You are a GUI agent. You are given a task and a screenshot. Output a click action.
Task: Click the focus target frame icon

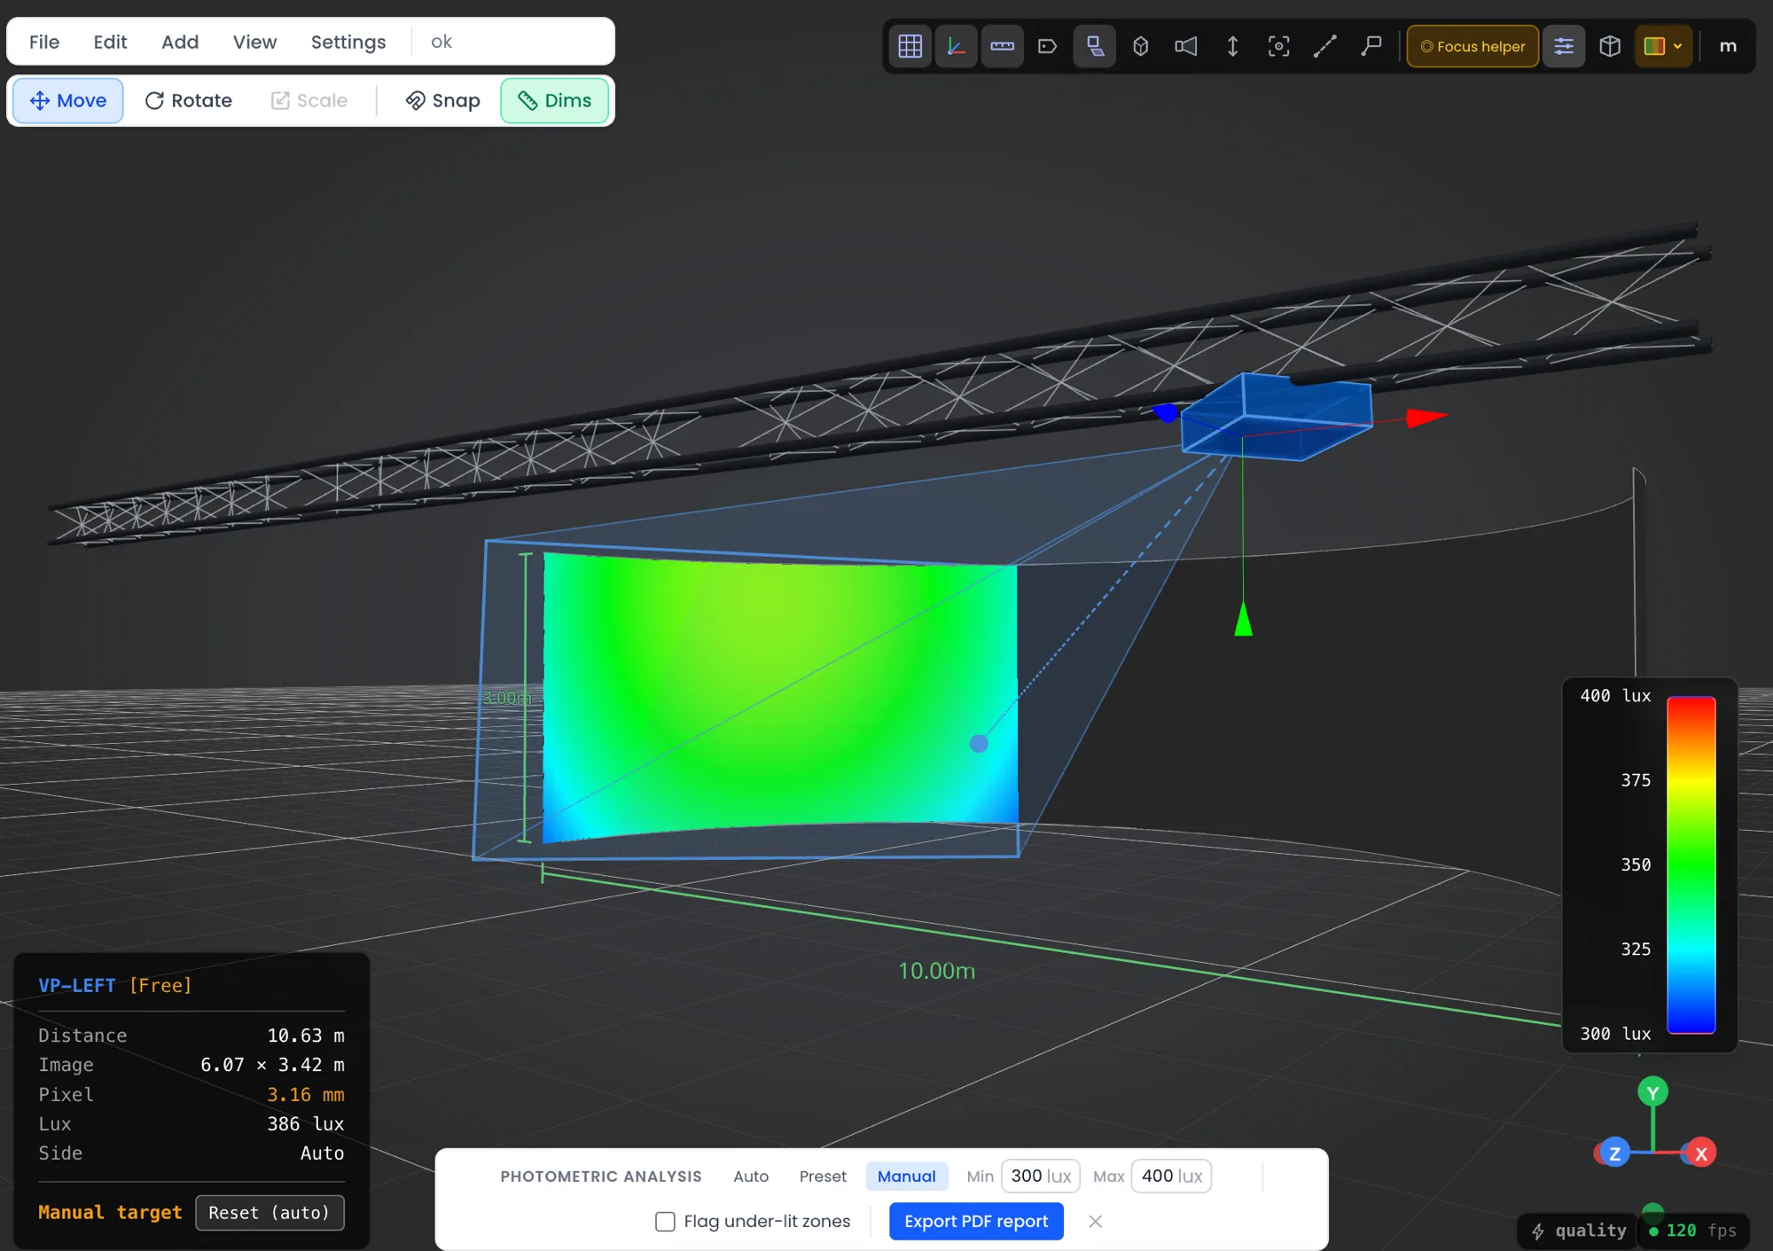click(1278, 46)
